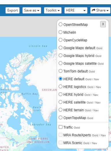The width and height of the screenshot is (111, 151).
Task: Click the Labrador Sea label
Action: tap(41, 125)
